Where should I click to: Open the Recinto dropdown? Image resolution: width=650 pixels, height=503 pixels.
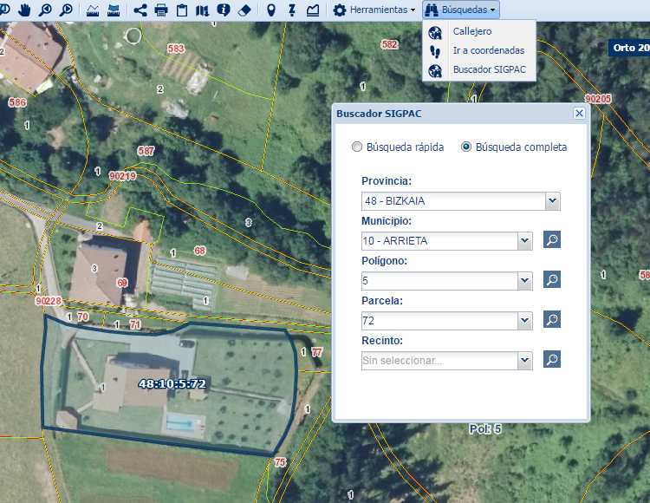click(523, 360)
